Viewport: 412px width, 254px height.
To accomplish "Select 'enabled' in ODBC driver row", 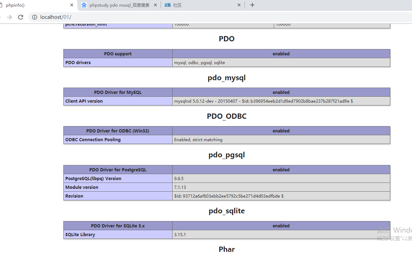I will tap(281, 131).
